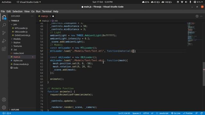The width and height of the screenshot is (205, 115).
Task: Open index.html in Explorer
Action: (x=19, y=53)
